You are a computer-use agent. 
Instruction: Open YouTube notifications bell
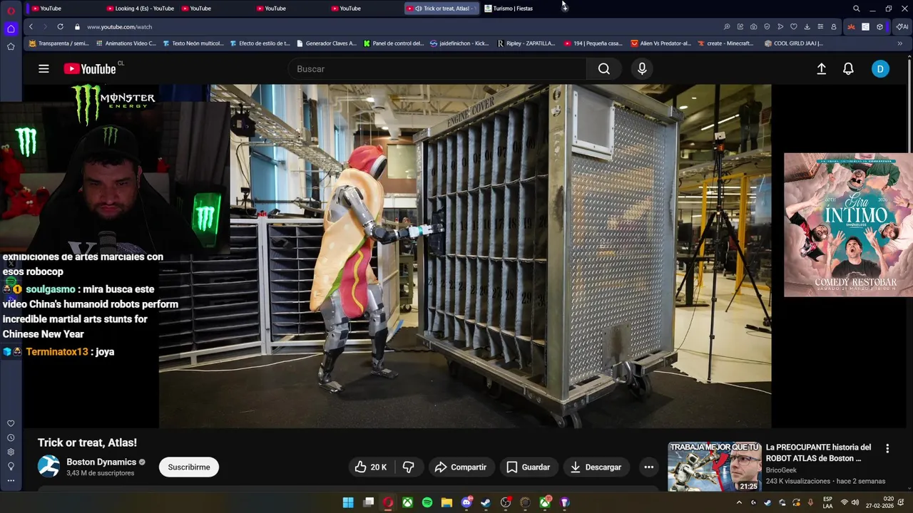pos(848,69)
